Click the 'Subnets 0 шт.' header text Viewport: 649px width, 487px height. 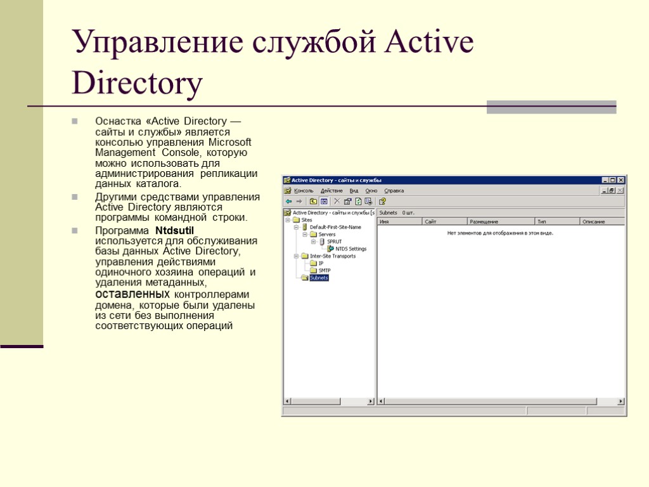click(x=397, y=212)
